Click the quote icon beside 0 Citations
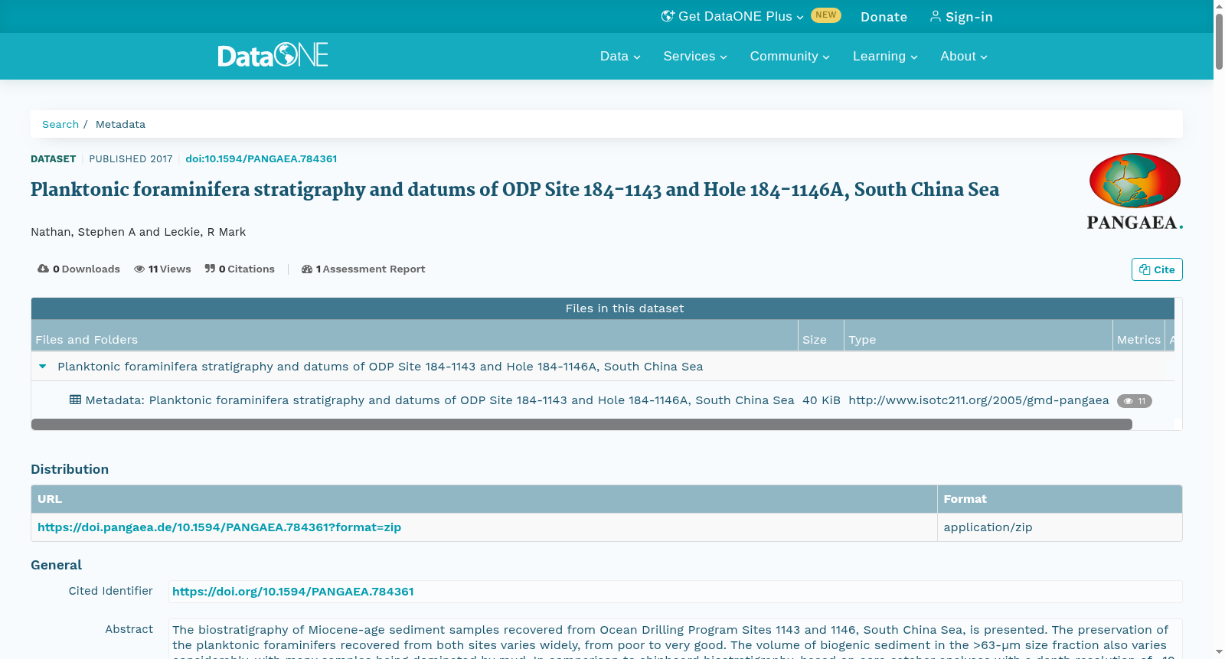Image resolution: width=1225 pixels, height=659 pixels. point(210,269)
